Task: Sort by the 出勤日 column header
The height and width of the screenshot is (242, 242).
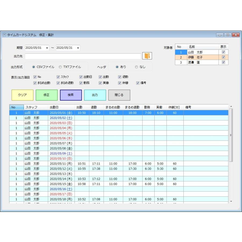Action: (61, 107)
